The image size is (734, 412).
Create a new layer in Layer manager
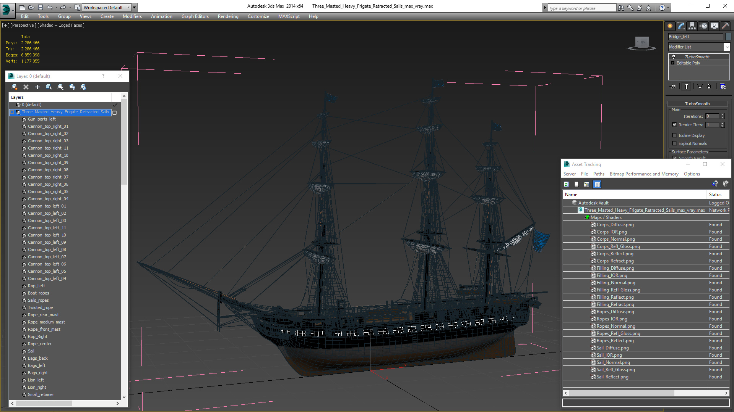tap(15, 87)
